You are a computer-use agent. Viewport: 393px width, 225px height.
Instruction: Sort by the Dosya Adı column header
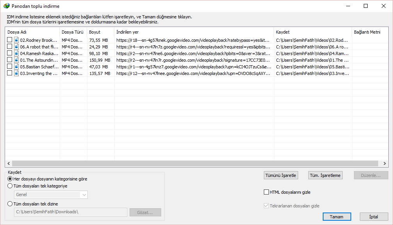32,32
